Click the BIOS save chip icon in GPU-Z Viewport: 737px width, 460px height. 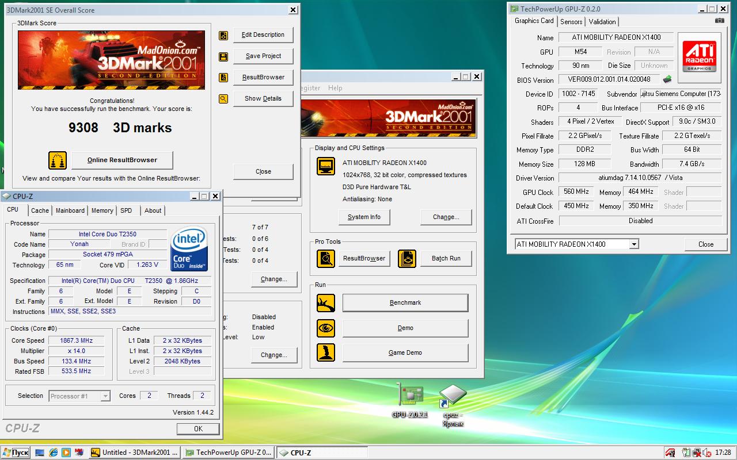(667, 80)
